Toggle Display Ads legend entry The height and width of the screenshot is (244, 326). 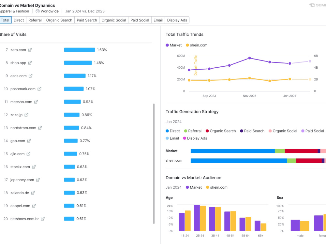[x=195, y=138]
